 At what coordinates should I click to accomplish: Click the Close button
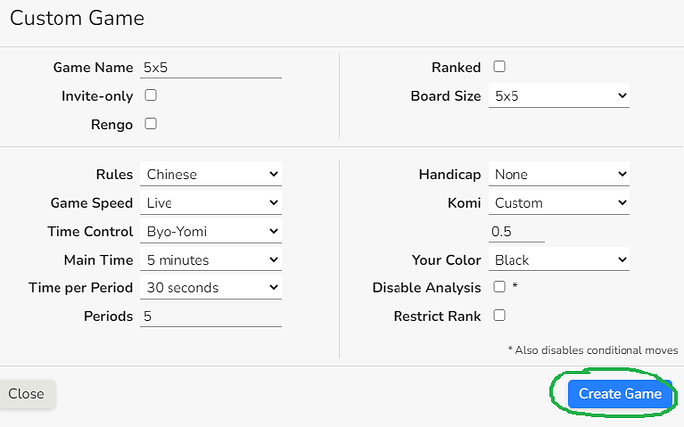point(26,394)
